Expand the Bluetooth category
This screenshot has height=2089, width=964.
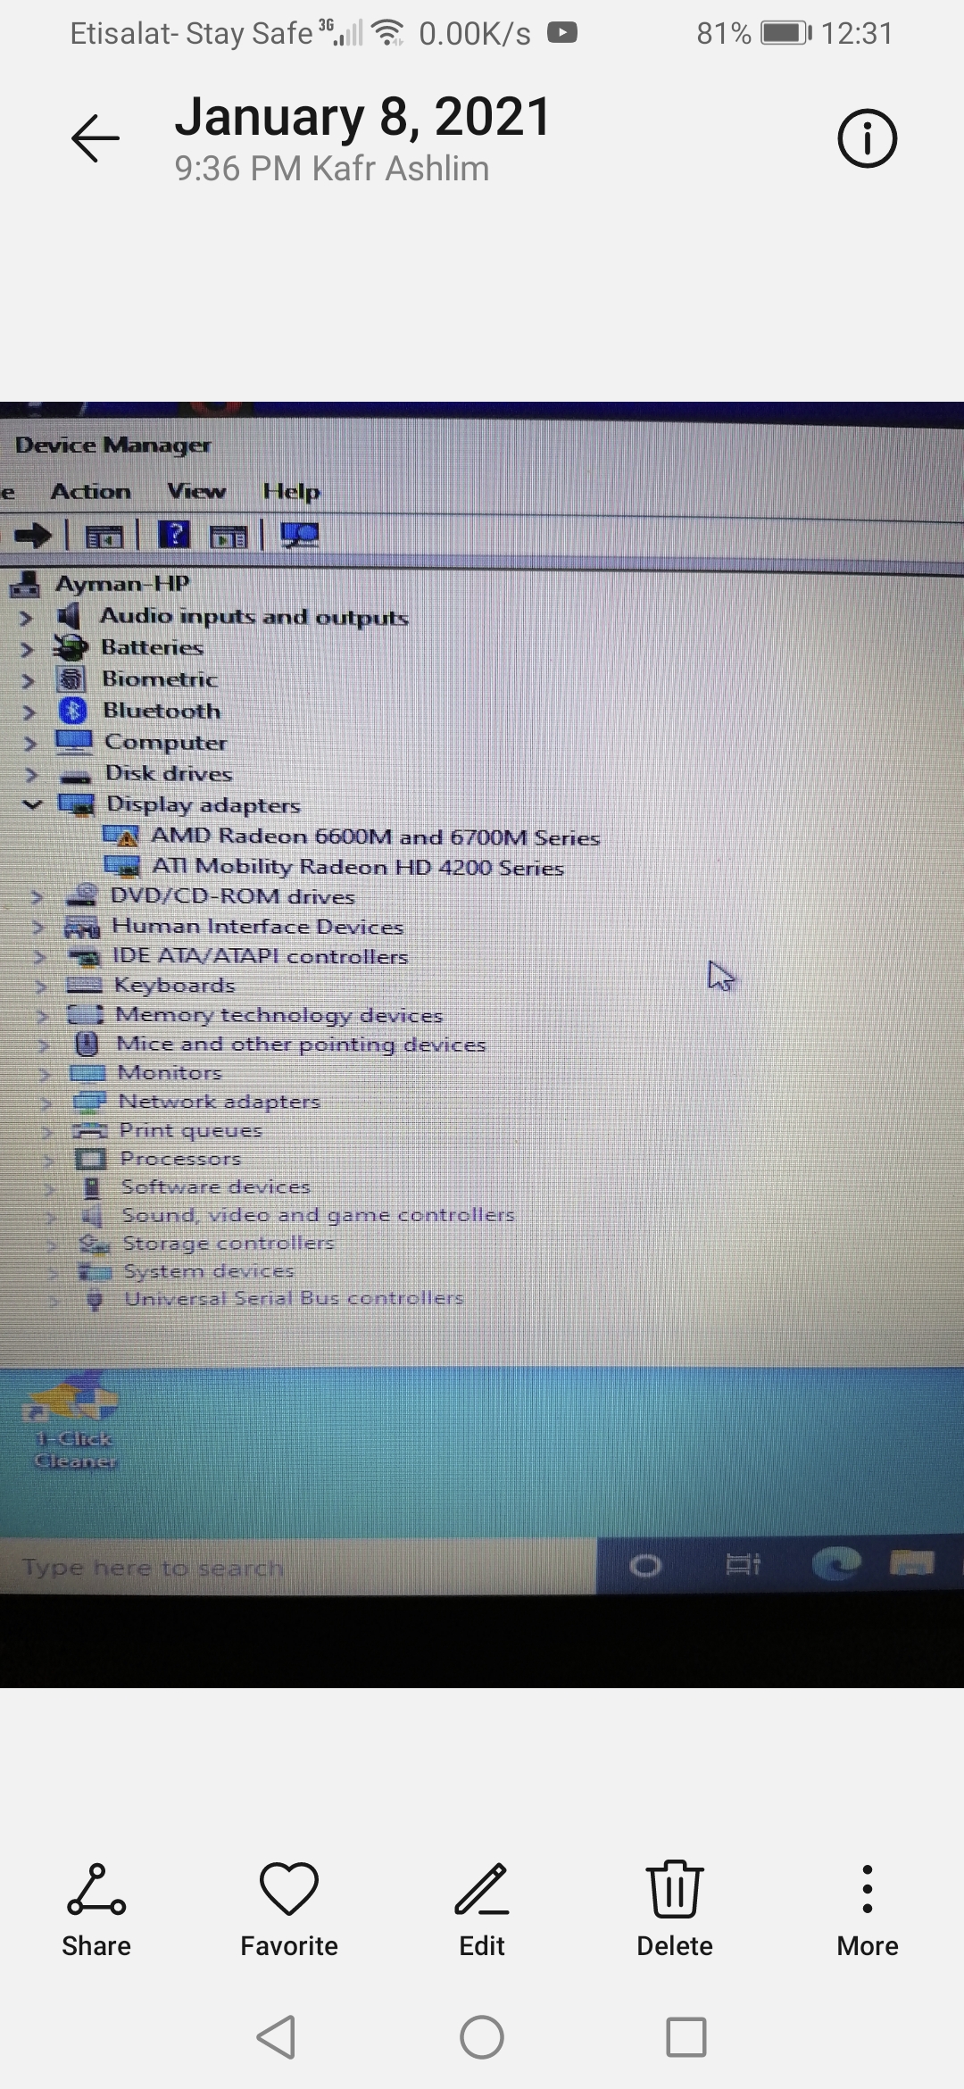tap(29, 712)
